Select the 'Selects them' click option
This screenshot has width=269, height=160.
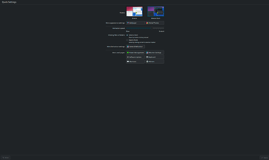click(127, 35)
